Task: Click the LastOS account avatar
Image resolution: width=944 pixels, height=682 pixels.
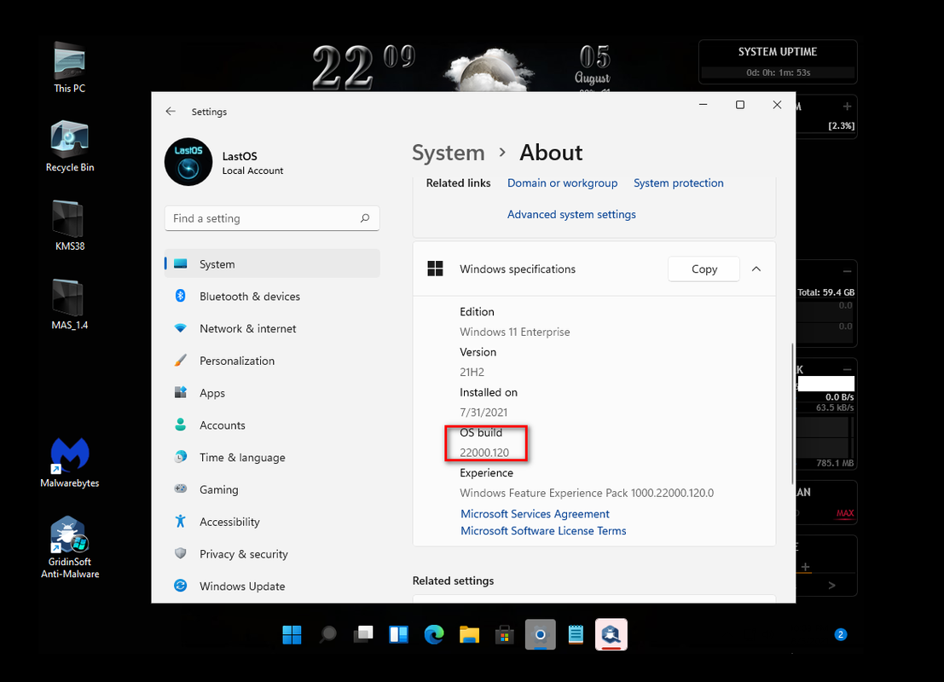Action: [188, 162]
